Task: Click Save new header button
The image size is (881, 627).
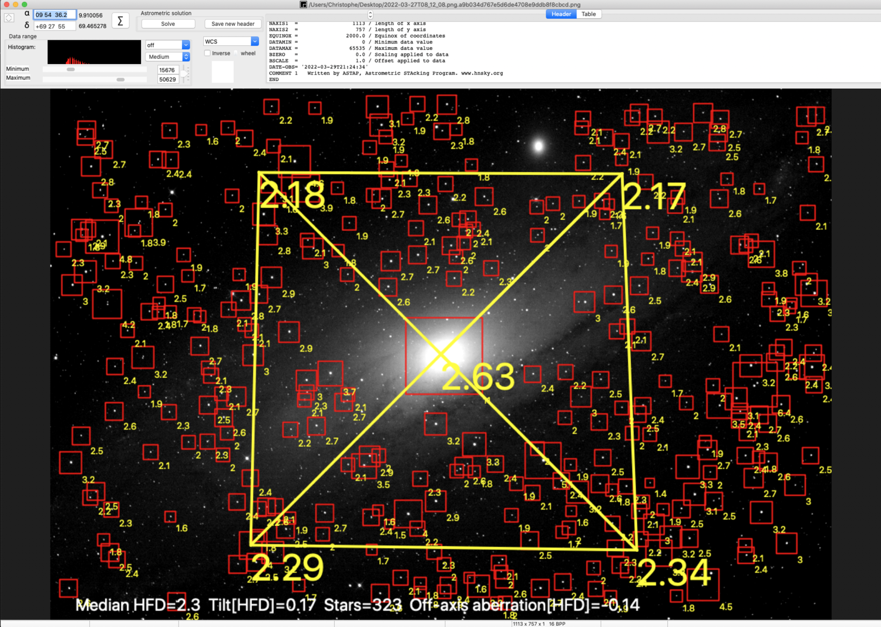Action: (233, 24)
